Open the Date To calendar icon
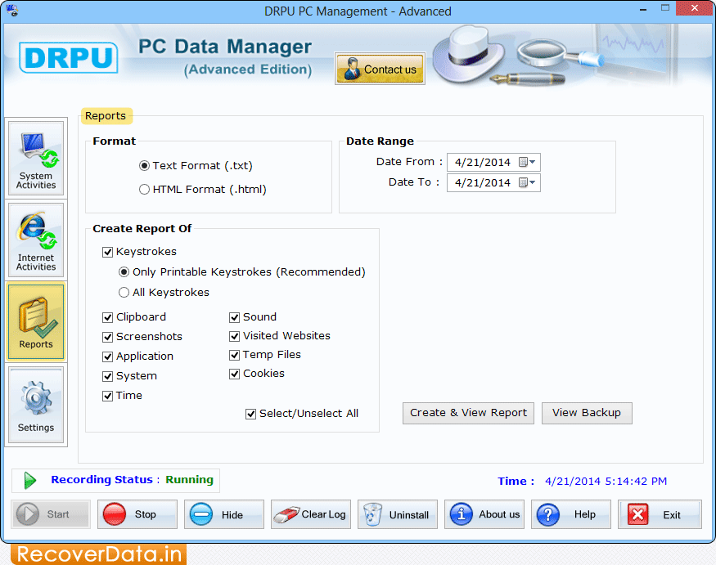The width and height of the screenshot is (716, 565). 524,182
